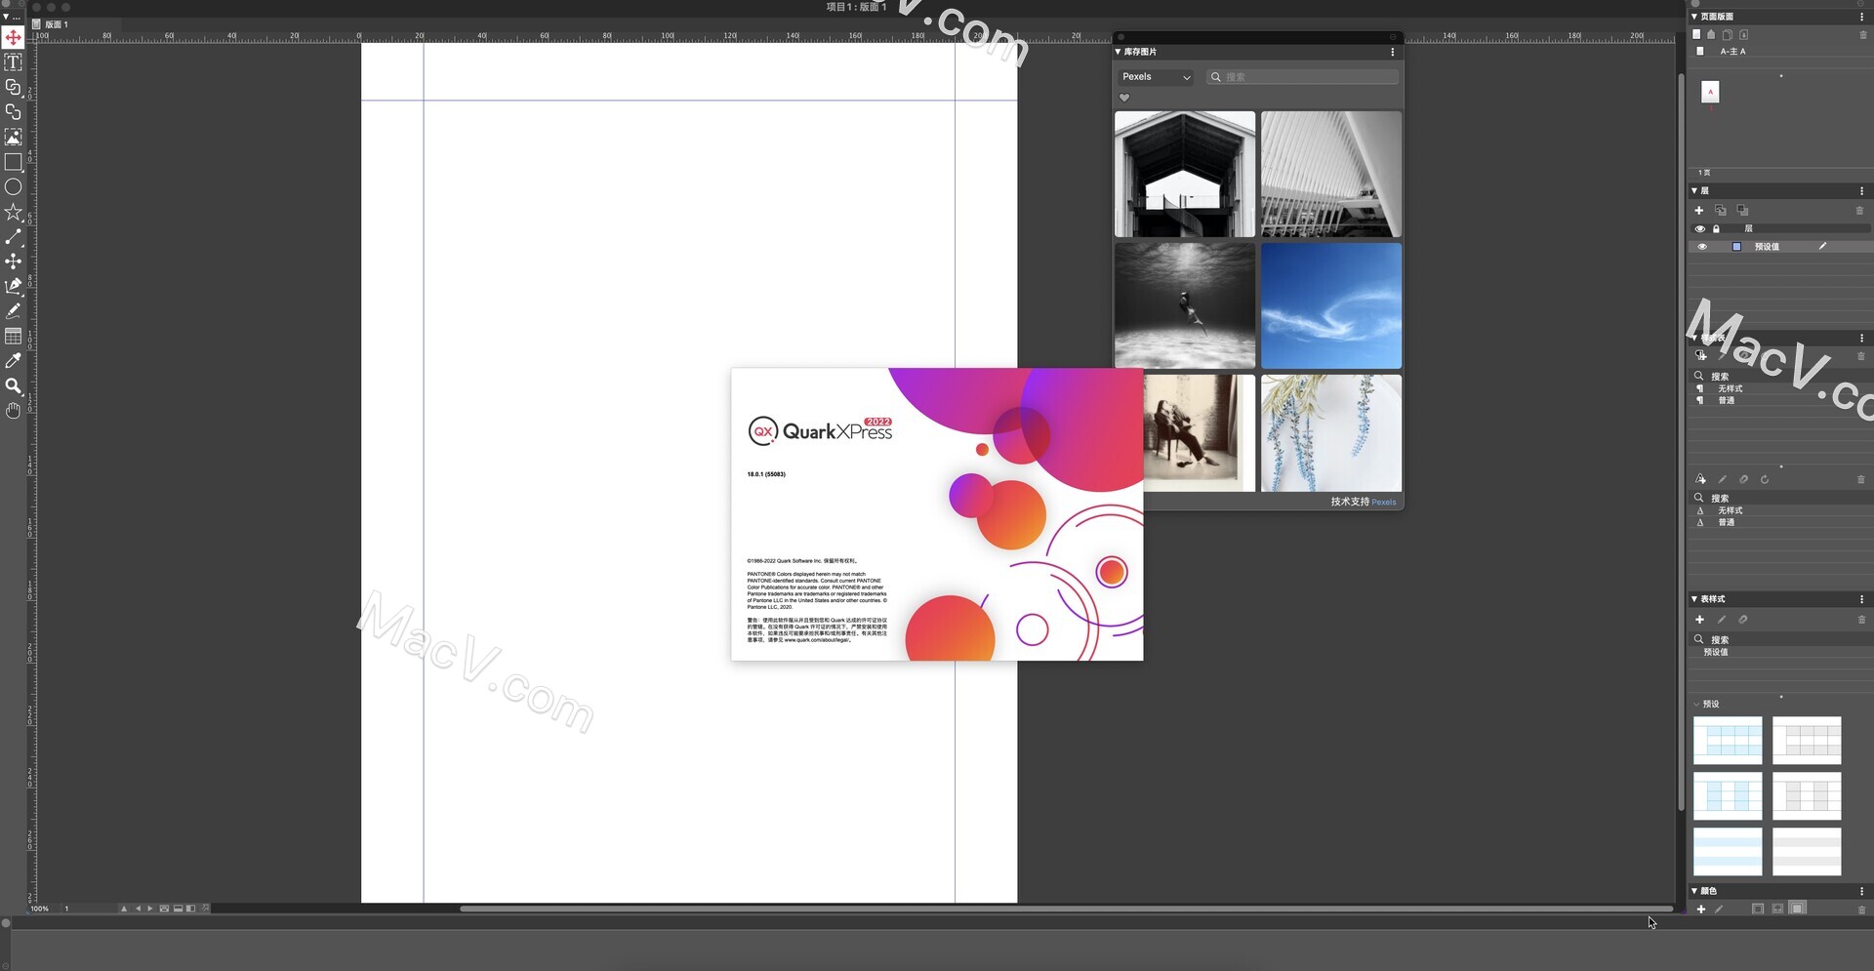Add new character style sheet icon
The height and width of the screenshot is (971, 1874).
[1700, 479]
